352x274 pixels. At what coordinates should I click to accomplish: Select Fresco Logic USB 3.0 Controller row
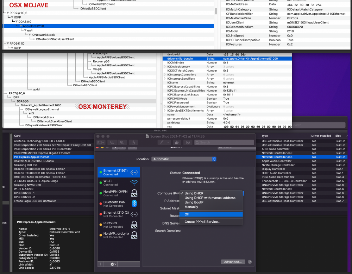(x=54, y=201)
